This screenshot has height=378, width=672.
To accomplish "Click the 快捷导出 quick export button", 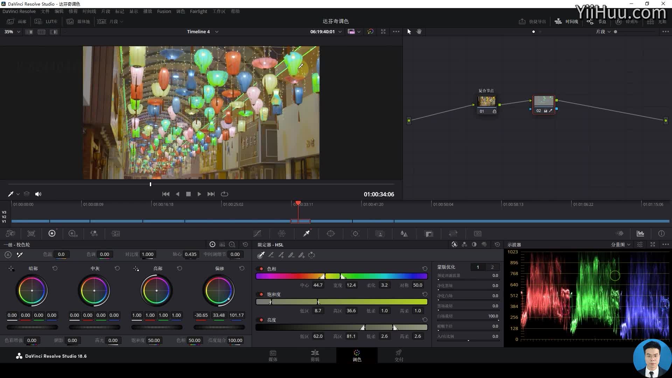I will (532, 22).
